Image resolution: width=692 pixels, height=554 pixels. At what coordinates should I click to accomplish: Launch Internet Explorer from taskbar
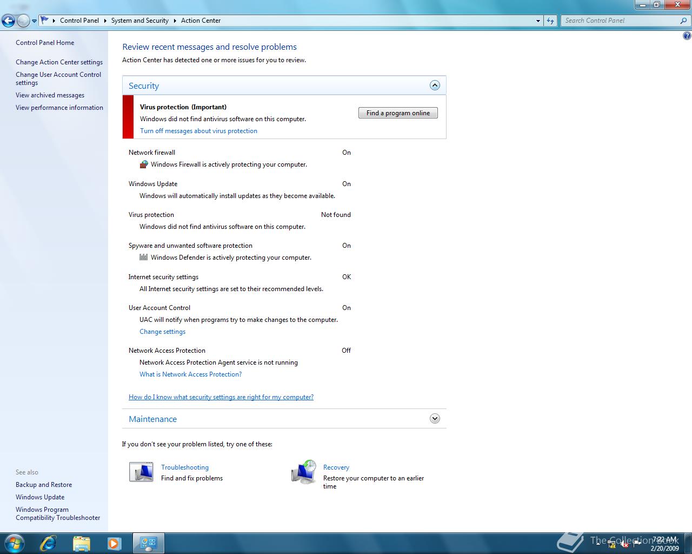pos(48,543)
